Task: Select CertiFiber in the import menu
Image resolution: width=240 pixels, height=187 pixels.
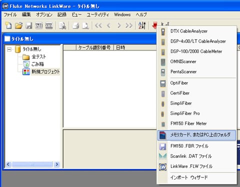Action: [x=197, y=93]
